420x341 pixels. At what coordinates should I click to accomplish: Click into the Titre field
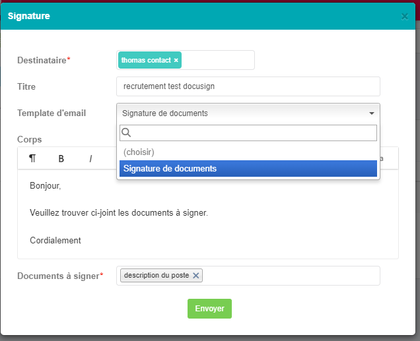[248, 86]
